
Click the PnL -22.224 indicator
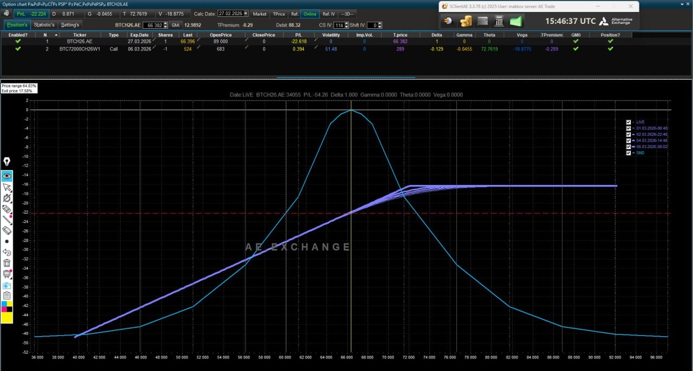point(31,13)
